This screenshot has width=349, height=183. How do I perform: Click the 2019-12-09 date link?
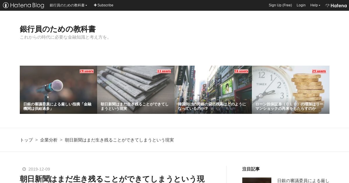(39, 169)
